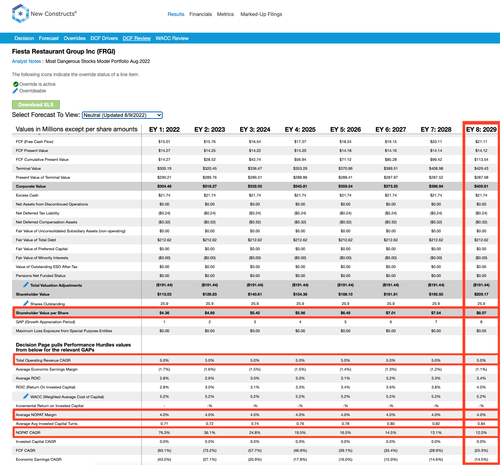Switch to the WACC Review tab
500x465 pixels.
tap(172, 38)
